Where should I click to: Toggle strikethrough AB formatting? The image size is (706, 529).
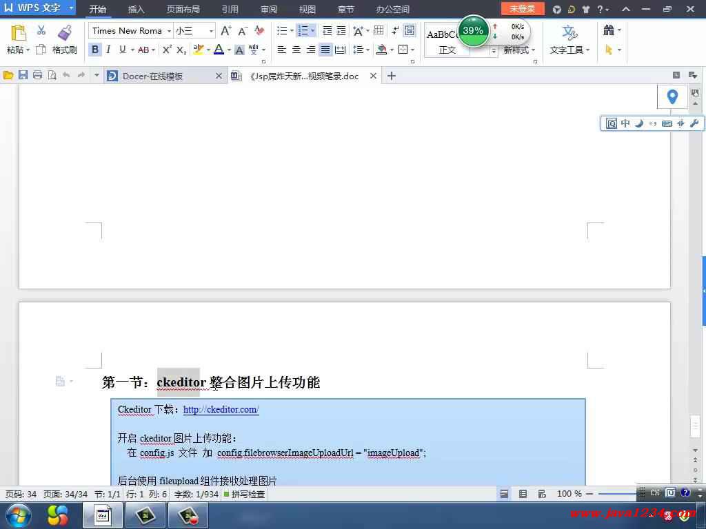point(143,50)
